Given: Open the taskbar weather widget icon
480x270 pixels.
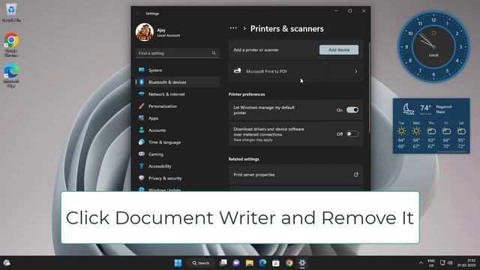Looking at the screenshot, I should click(7, 262).
